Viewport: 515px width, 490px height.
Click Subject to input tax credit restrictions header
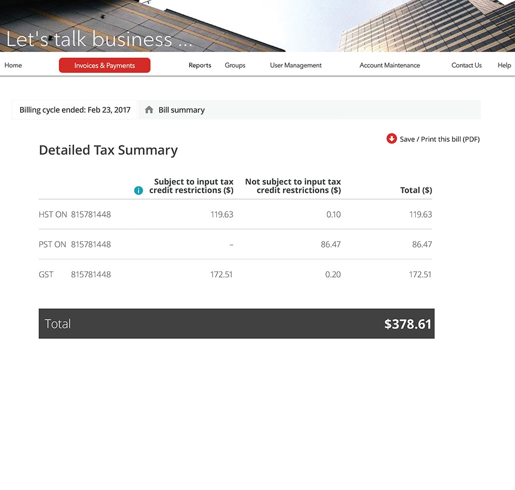coord(192,186)
